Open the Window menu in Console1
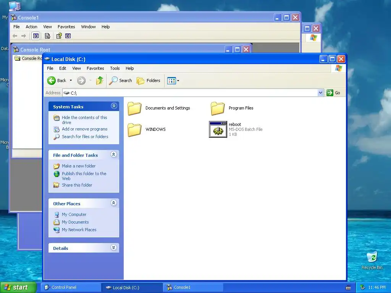This screenshot has height=293, width=391. click(88, 27)
